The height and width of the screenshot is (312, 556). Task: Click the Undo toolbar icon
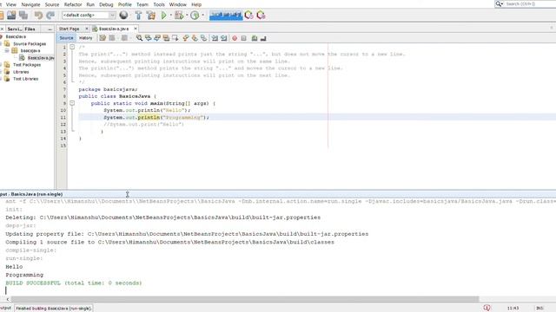pyautogui.click(x=38, y=16)
